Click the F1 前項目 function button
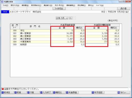The width and height of the screenshot is (132, 98). tap(7, 93)
